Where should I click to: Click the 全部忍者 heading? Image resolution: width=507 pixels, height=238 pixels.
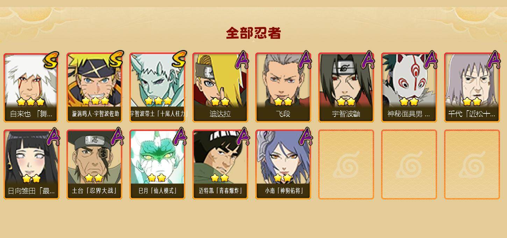pyautogui.click(x=254, y=33)
